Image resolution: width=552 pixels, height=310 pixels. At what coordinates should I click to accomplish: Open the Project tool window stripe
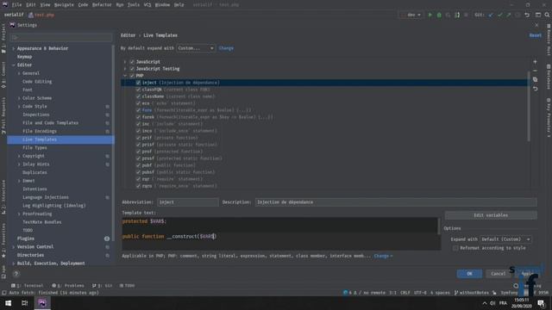point(3,39)
